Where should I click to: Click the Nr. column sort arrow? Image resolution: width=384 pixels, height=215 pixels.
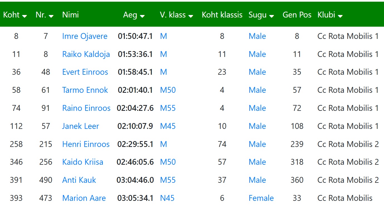pos(51,16)
